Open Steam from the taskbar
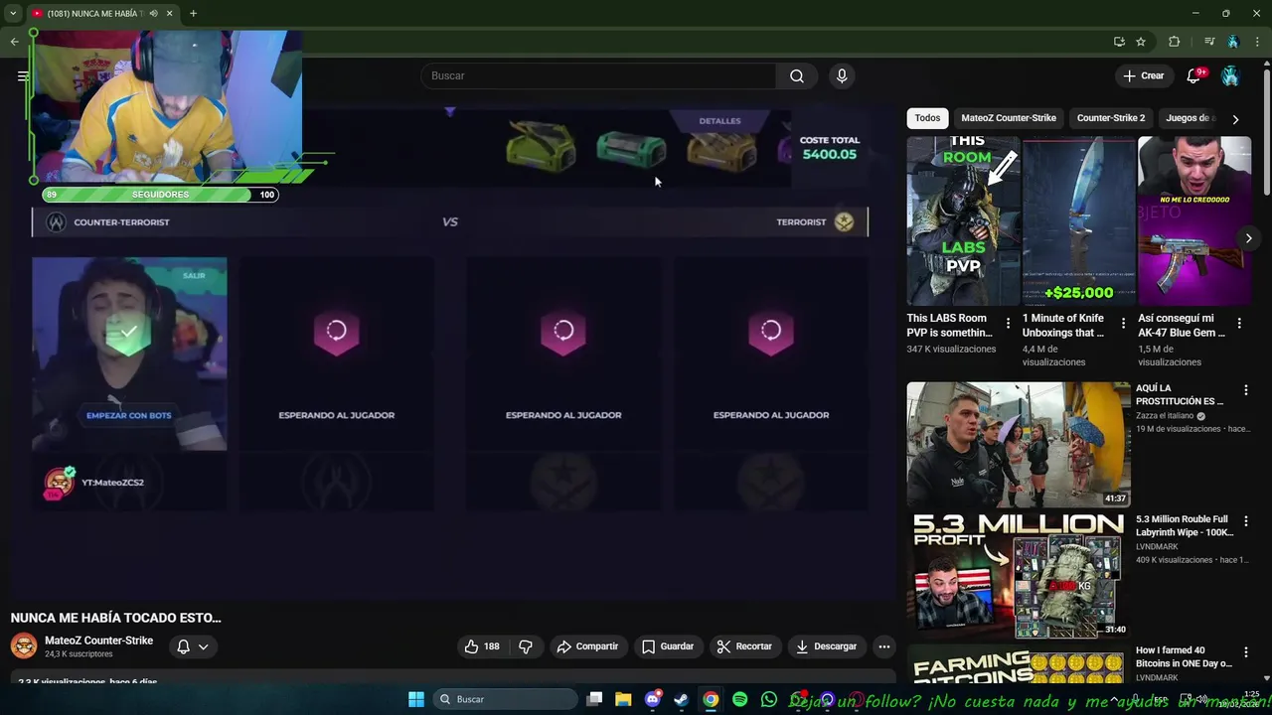The width and height of the screenshot is (1272, 715). pos(681,699)
